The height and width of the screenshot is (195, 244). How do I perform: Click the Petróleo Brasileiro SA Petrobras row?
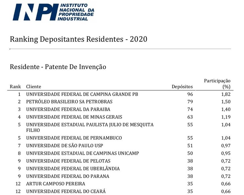(69, 102)
